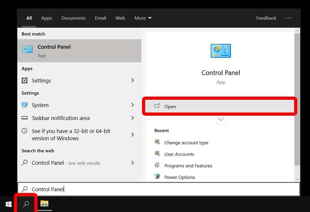
Task: Select Taskbar notification area result
Action: [x=79, y=118]
